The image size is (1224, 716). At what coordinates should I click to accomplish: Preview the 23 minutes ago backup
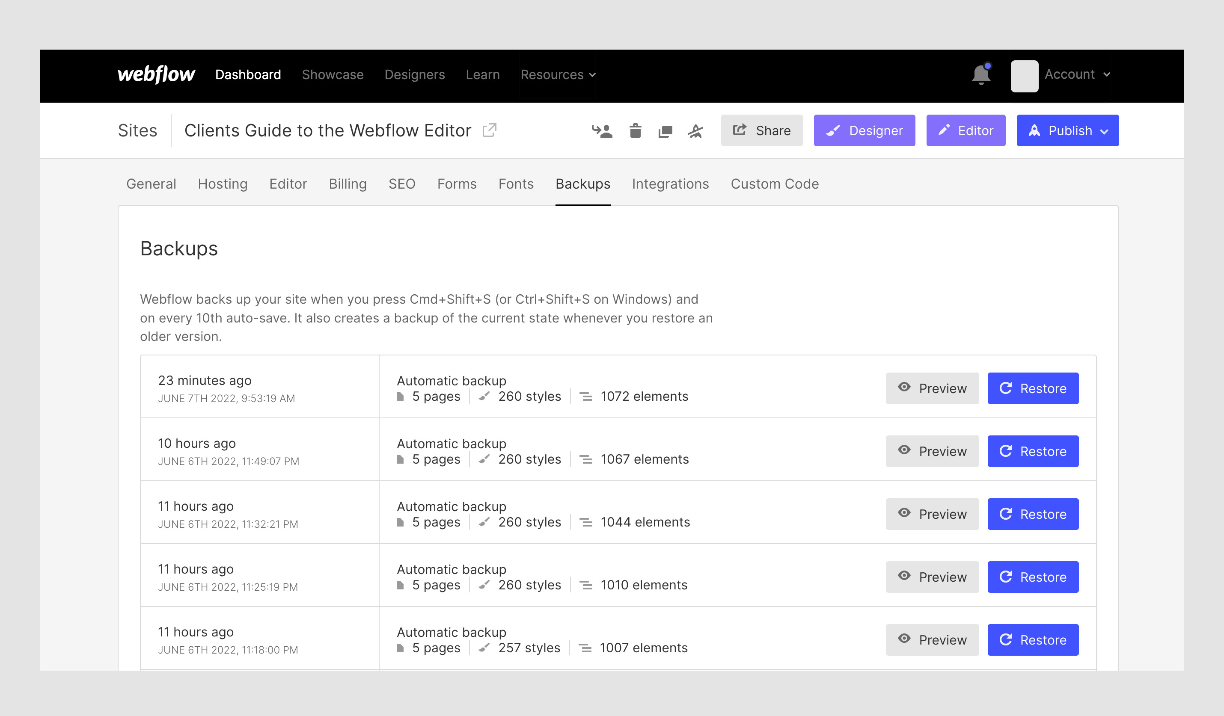point(932,388)
